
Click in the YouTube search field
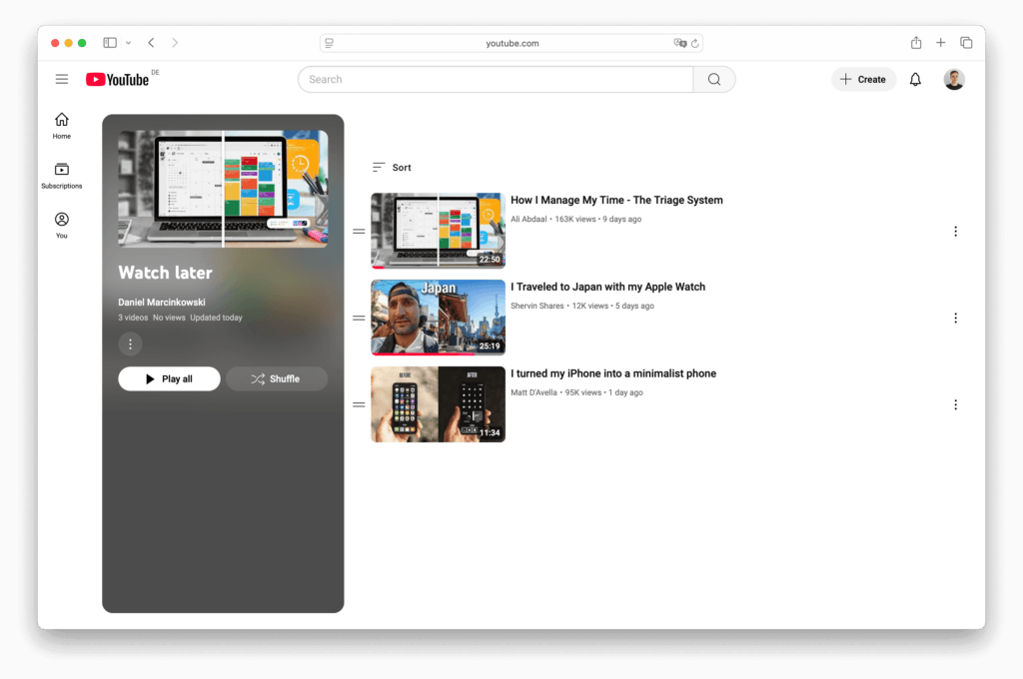[496, 80]
